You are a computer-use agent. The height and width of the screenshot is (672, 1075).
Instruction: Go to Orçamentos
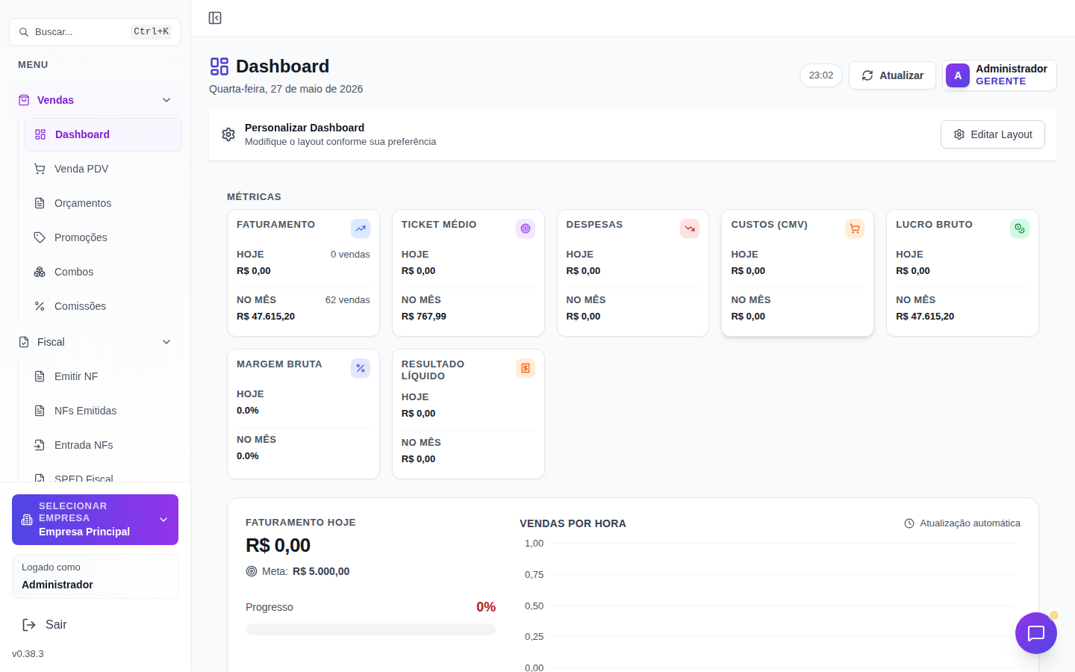click(x=103, y=203)
